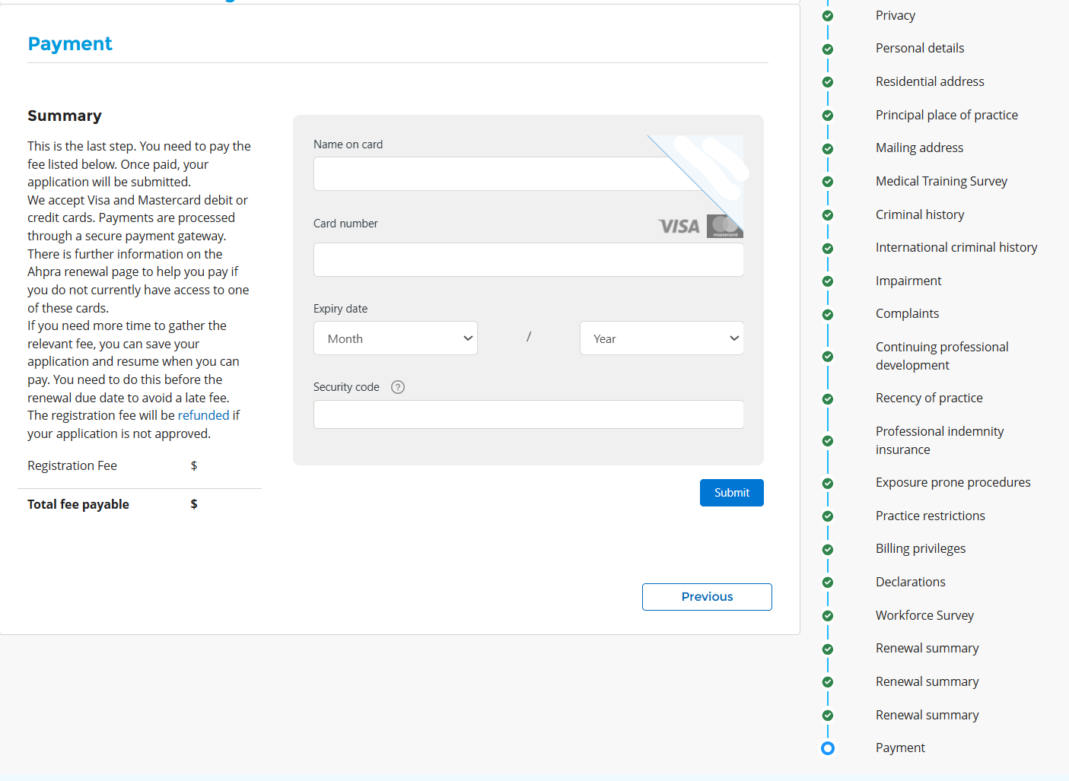1069x781 pixels.
Task: Open Continuing professional development step
Action: coord(942,356)
